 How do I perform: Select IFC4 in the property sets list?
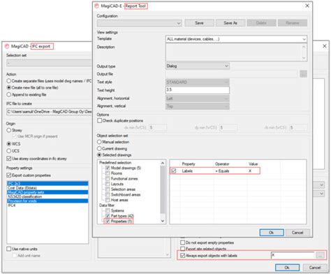click(x=47, y=206)
